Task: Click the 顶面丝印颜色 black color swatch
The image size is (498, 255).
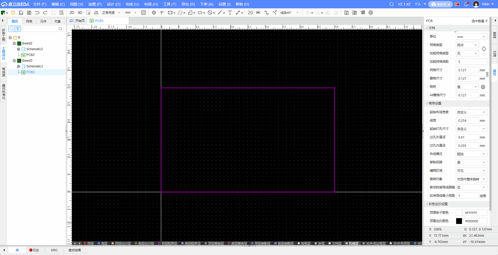Action: tap(459, 221)
